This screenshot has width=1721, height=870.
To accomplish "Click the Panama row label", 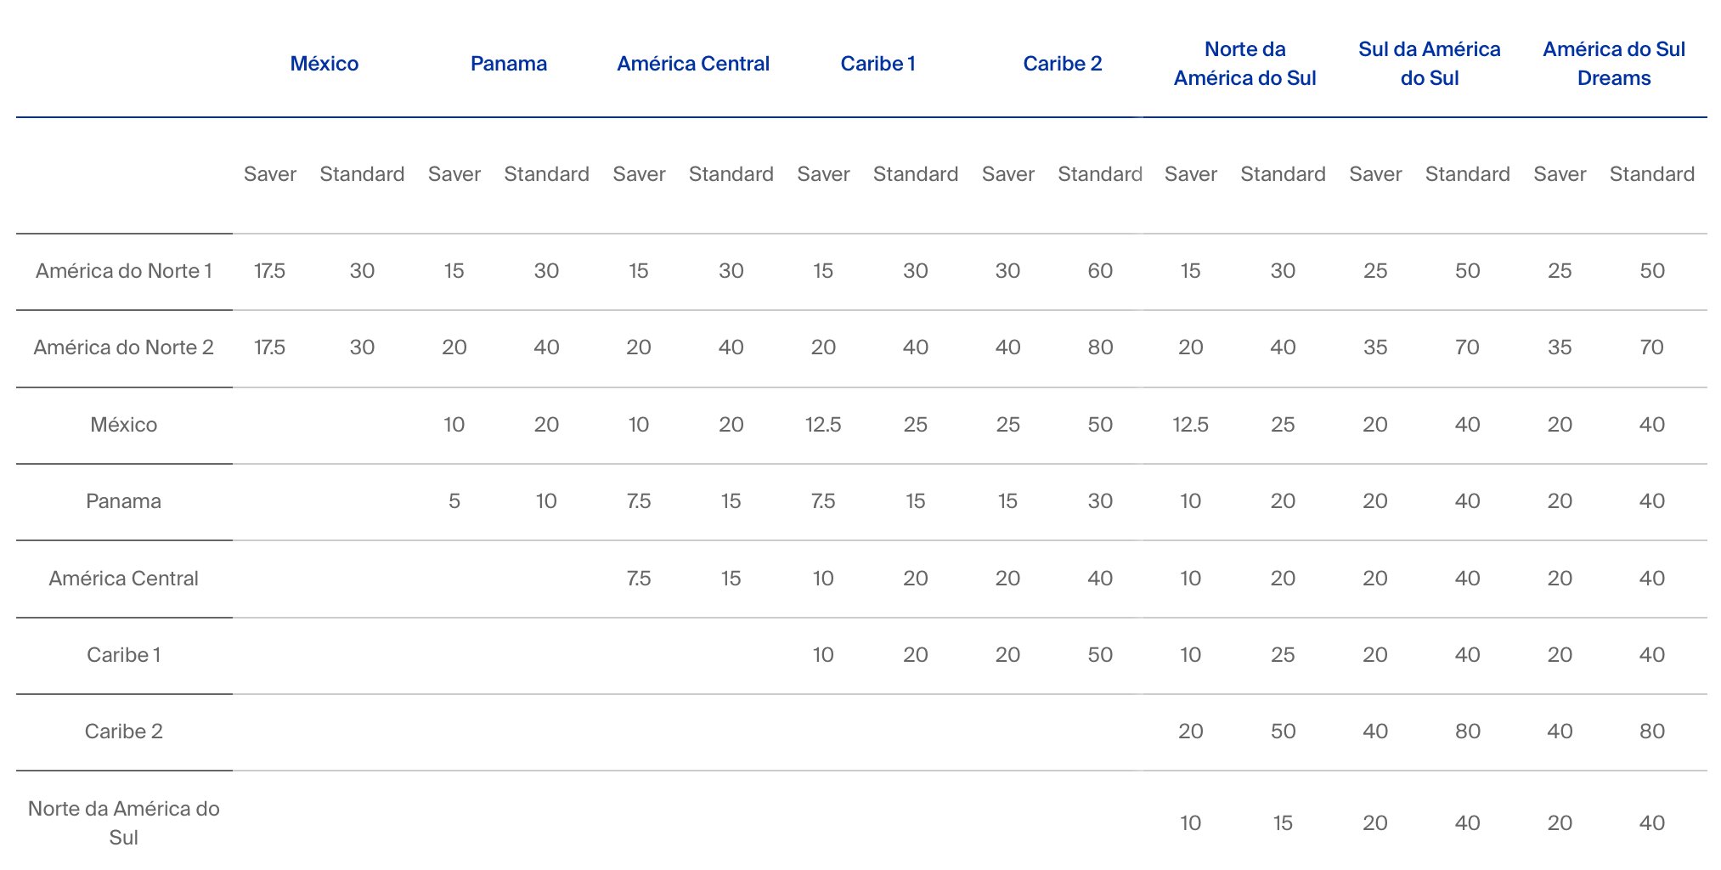I will pos(124,501).
